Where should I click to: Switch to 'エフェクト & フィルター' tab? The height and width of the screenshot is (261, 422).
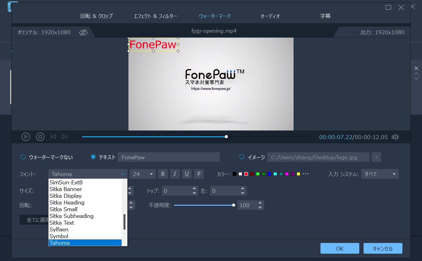155,16
